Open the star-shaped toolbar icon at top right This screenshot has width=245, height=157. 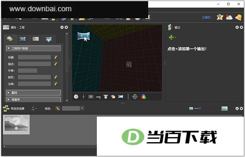pyautogui.click(x=220, y=17)
